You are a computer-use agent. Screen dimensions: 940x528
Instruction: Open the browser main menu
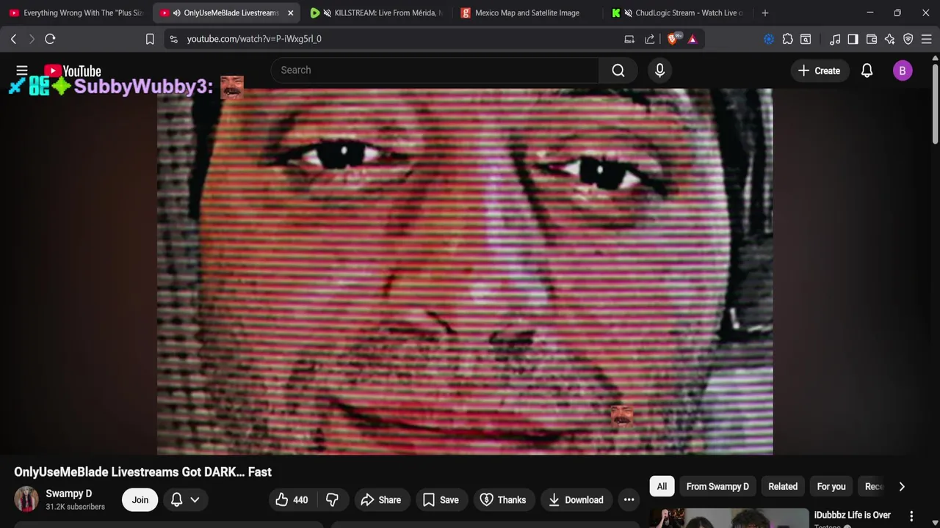click(926, 39)
